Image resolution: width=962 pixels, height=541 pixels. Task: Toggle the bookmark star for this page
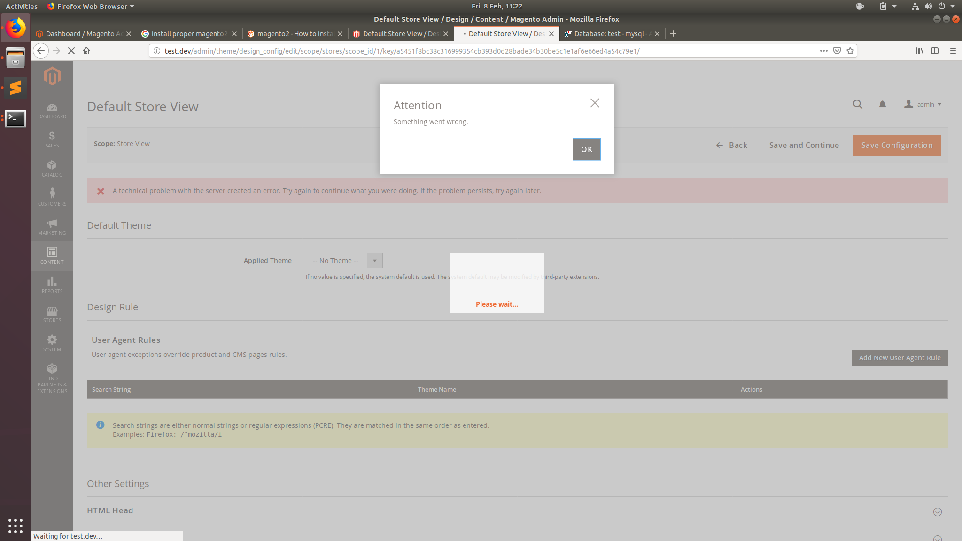850,51
